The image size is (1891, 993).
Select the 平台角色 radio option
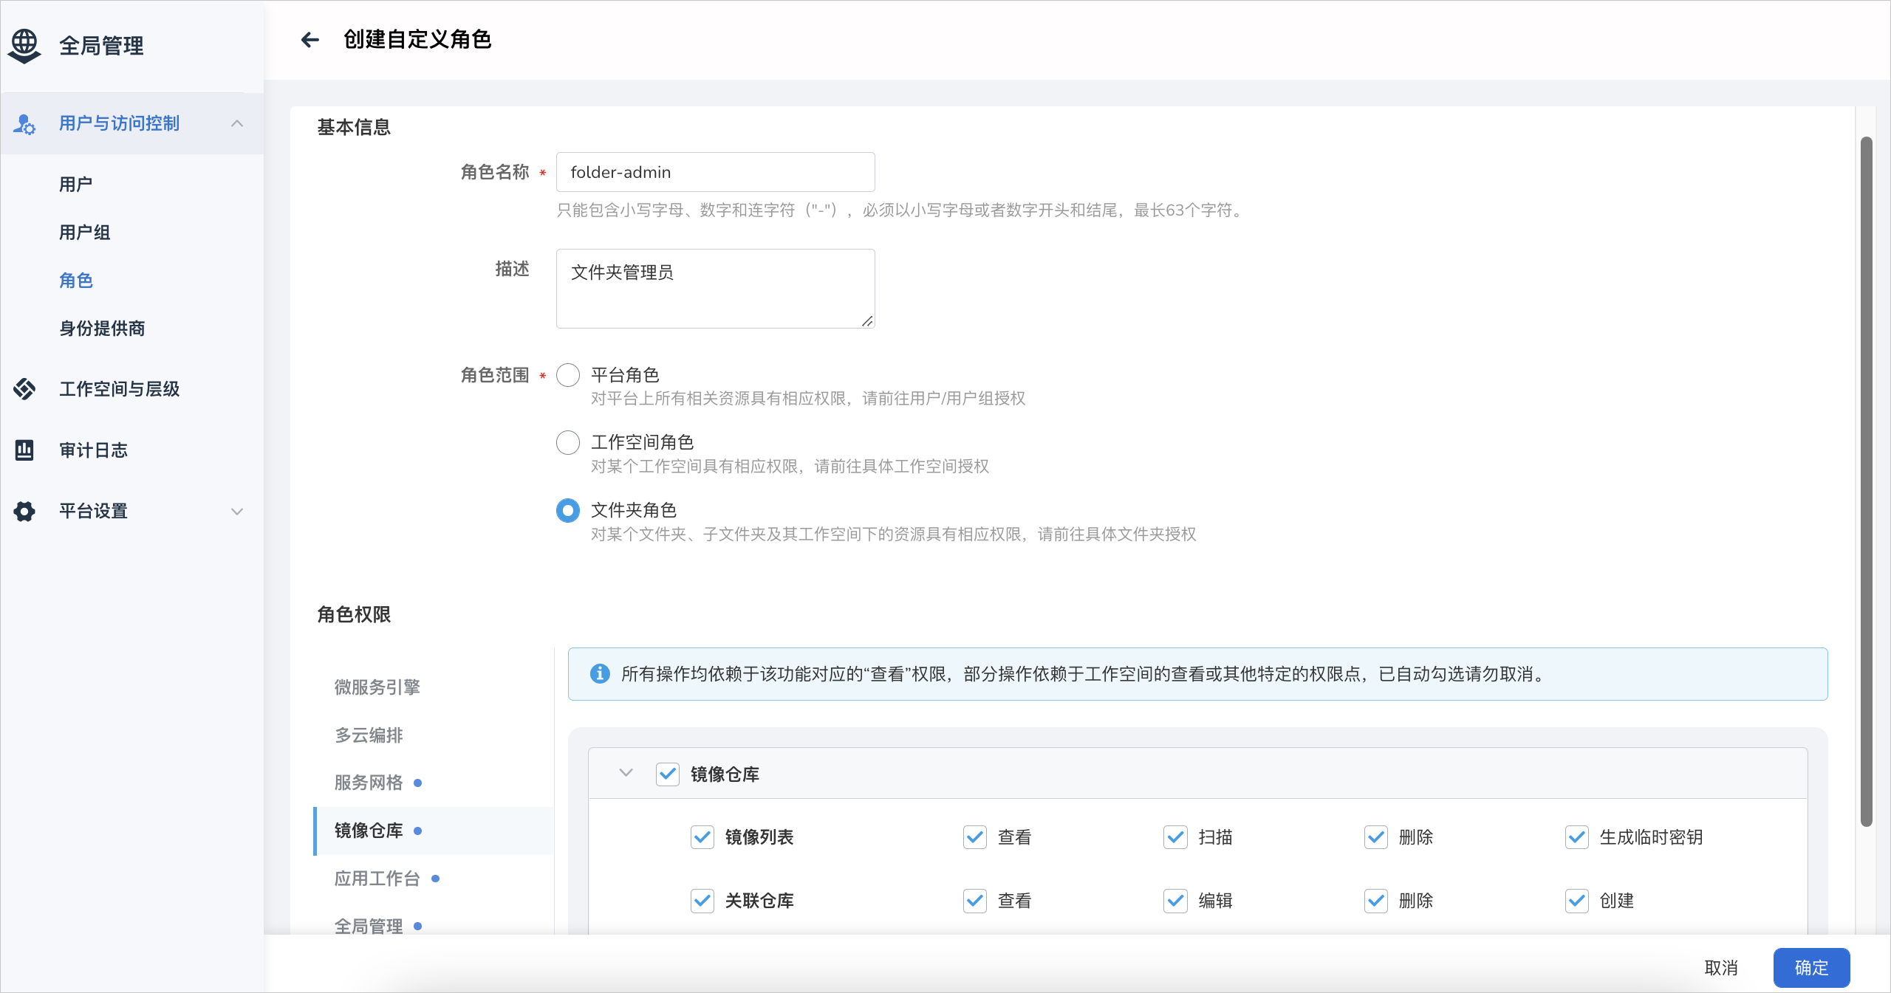(568, 375)
